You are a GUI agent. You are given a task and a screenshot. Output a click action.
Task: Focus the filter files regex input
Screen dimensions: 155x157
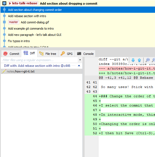[x=39, y=60]
